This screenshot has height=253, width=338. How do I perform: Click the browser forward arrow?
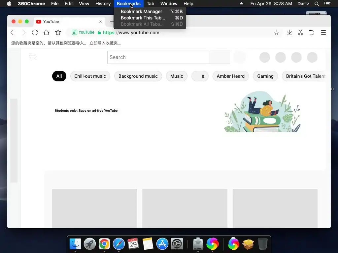tap(24, 33)
